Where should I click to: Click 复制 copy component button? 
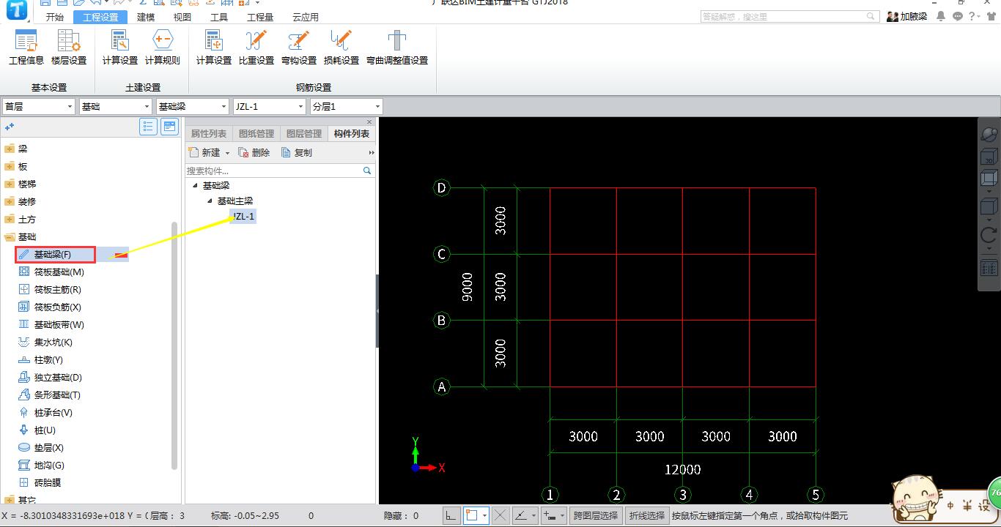pos(297,153)
